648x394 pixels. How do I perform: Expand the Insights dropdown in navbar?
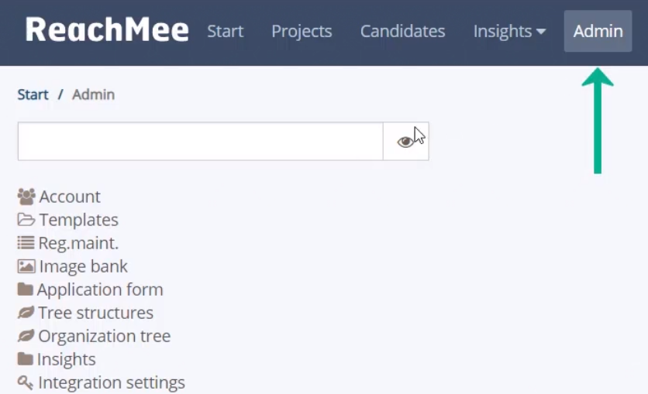tap(509, 32)
